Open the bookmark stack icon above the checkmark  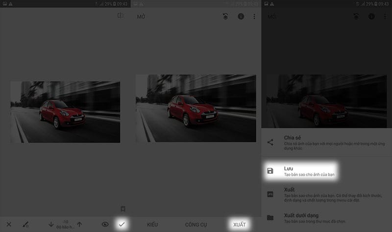pyautogui.click(x=123, y=209)
